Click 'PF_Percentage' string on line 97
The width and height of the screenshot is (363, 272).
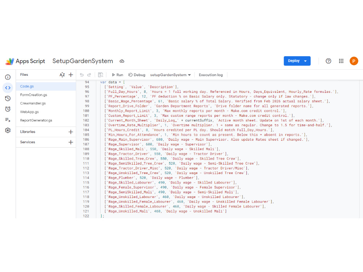(x=122, y=96)
